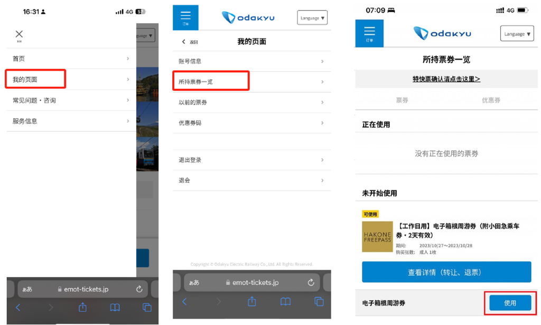Open tabs overview icon in middle phone
The height and width of the screenshot is (325, 541).
point(319,301)
